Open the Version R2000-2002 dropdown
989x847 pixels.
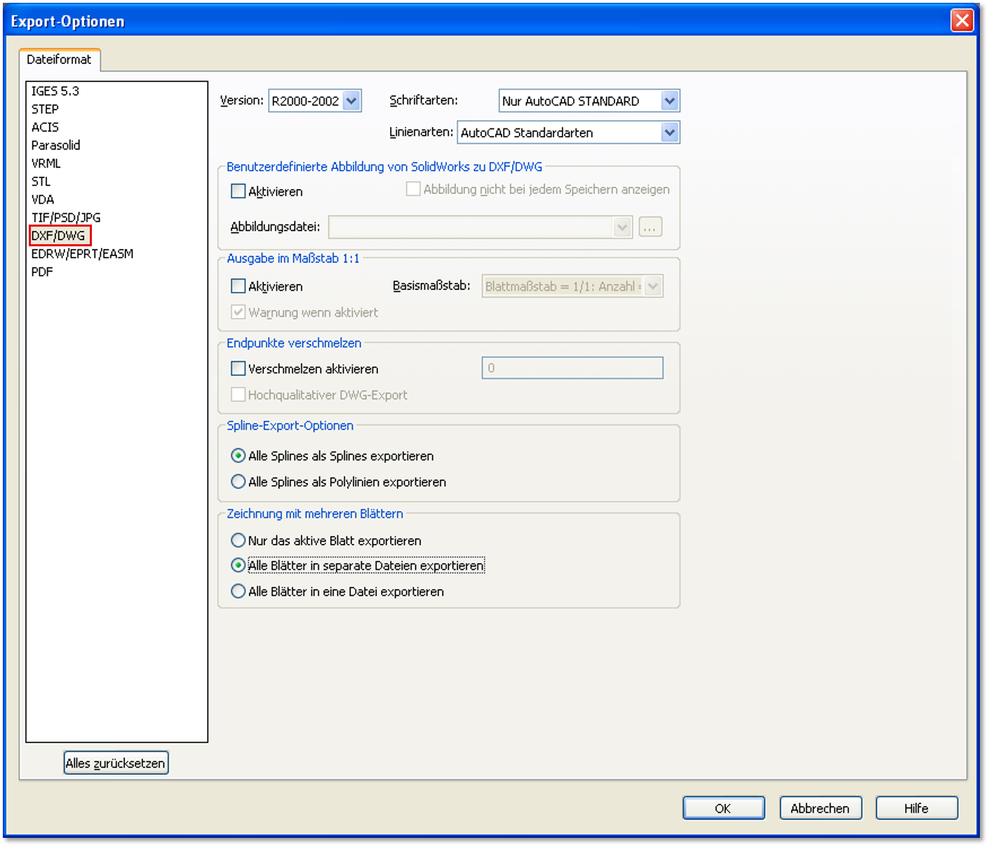click(351, 101)
